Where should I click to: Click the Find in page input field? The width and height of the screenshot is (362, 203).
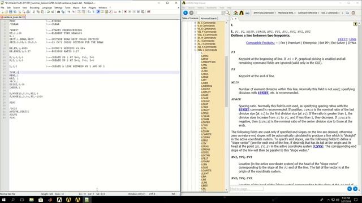click(247, 189)
